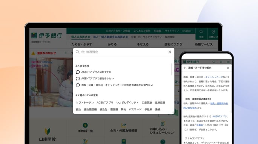Select the keyword AGENTアプリ
The image size is (258, 144).
105,103
